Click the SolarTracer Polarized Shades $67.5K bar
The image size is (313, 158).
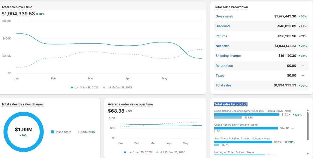243,142
